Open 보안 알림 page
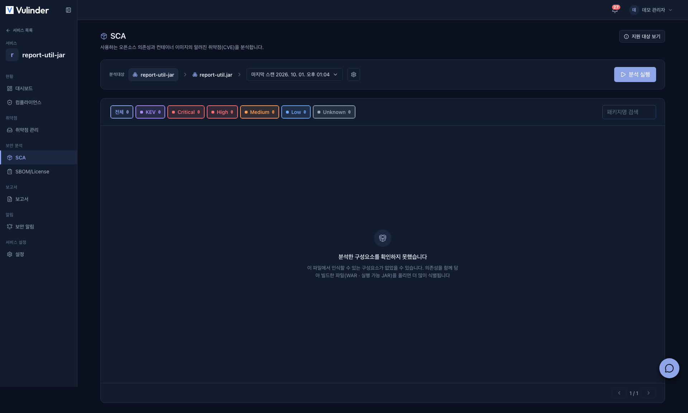Viewport: 688px width, 413px height. [39, 227]
